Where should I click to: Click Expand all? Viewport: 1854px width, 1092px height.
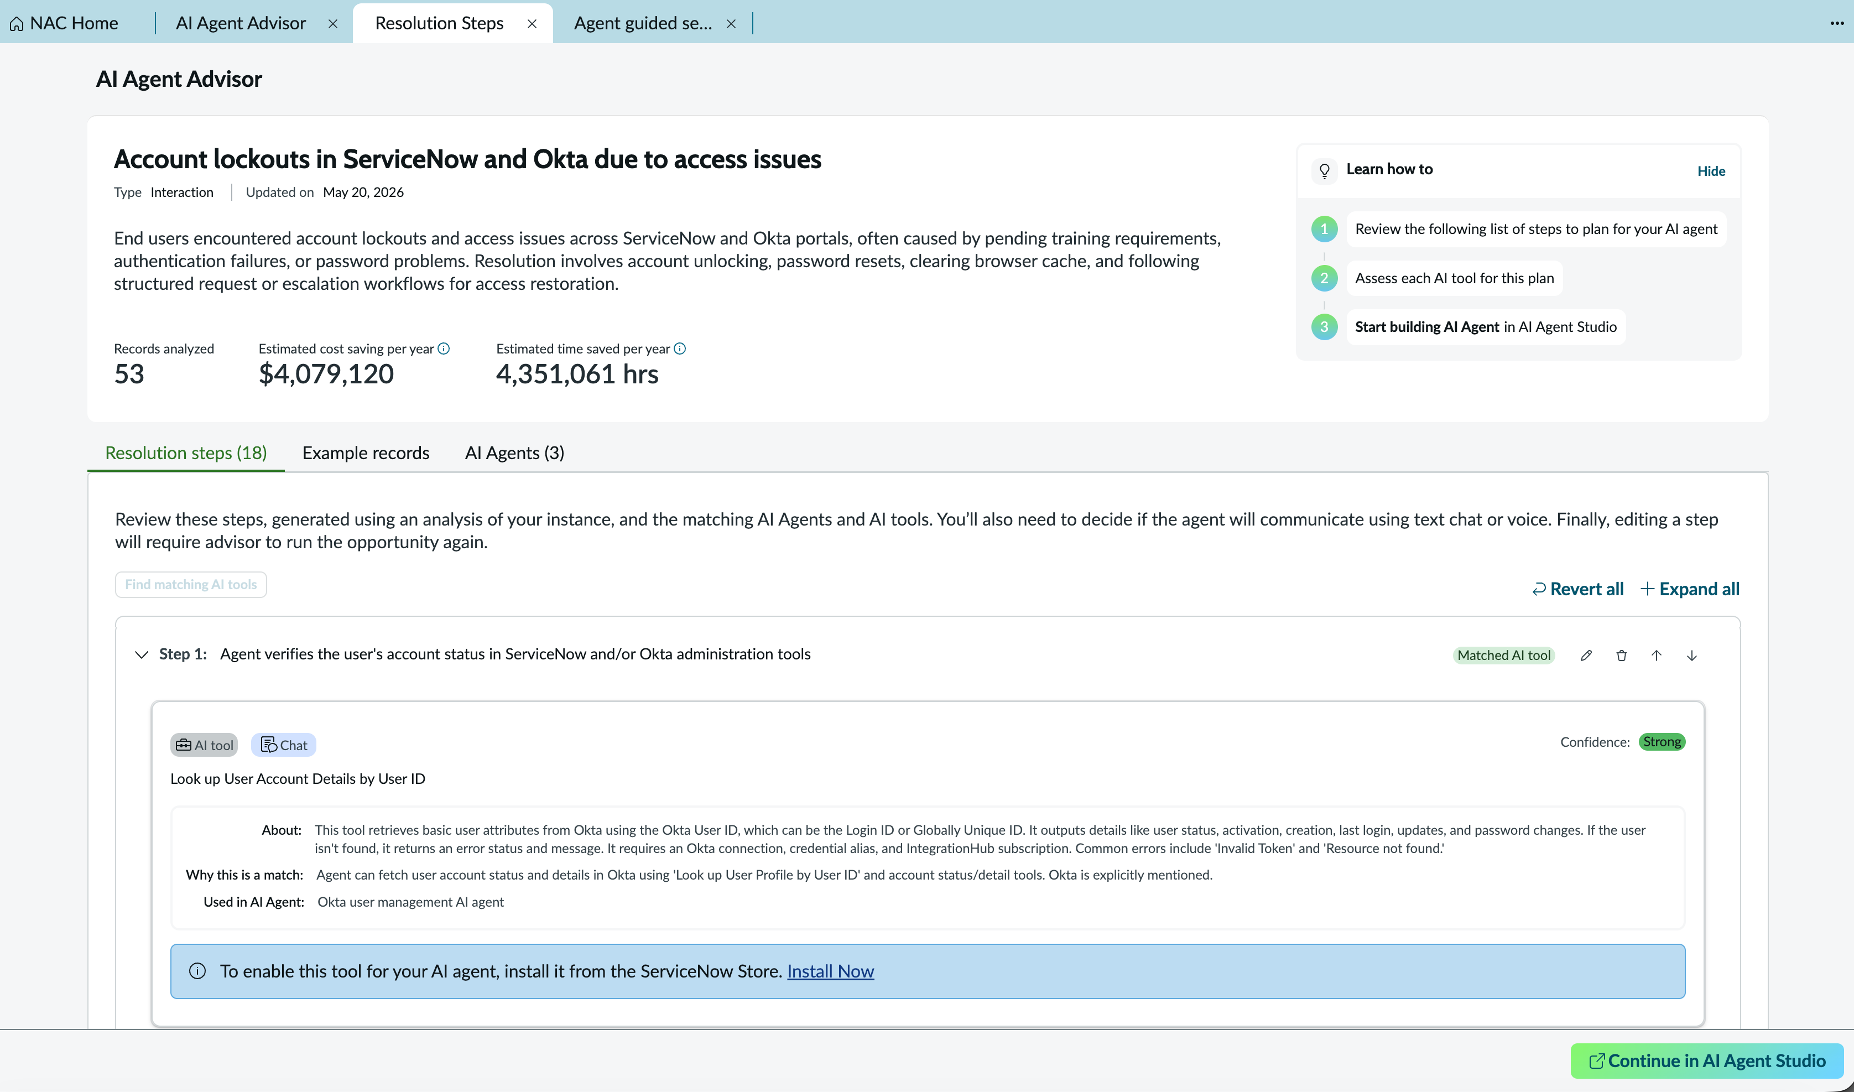[1690, 589]
